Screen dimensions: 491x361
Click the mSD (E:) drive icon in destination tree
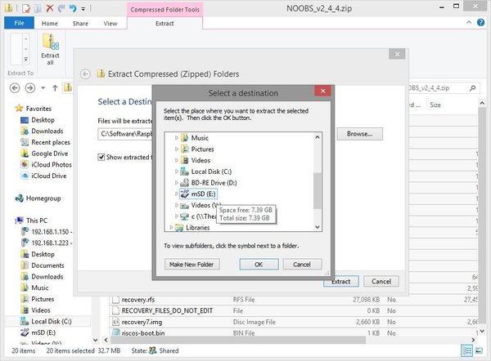[185, 194]
